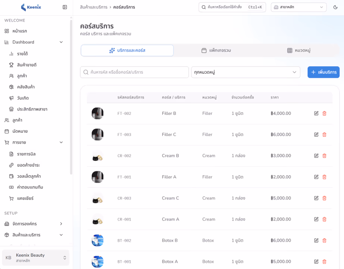Edit the Botox B service row
The width and height of the screenshot is (344, 269).
[x=316, y=241]
